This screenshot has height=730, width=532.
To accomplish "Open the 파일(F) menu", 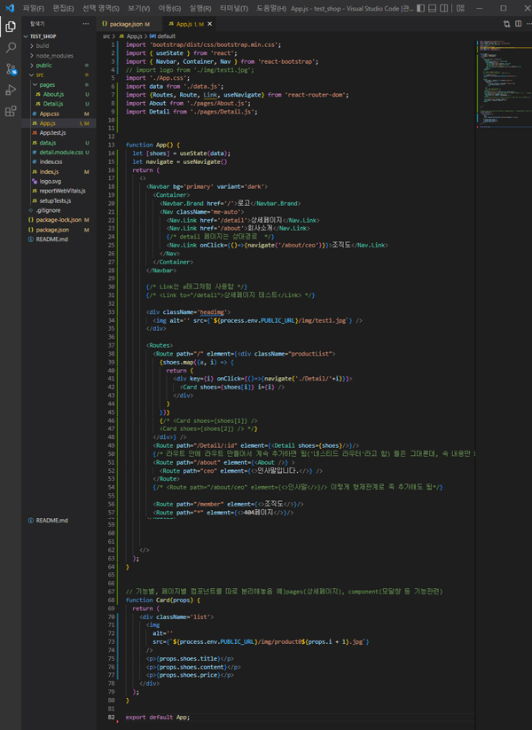I will (x=34, y=8).
